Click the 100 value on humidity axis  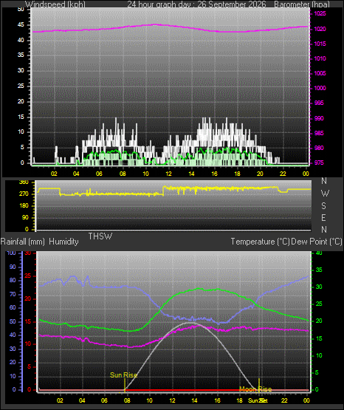(11, 253)
